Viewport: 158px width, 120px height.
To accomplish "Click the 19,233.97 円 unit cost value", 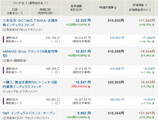I will click(x=83, y=38).
